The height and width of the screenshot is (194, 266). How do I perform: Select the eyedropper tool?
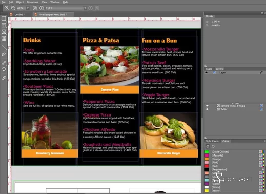pyautogui.click(x=4, y=78)
